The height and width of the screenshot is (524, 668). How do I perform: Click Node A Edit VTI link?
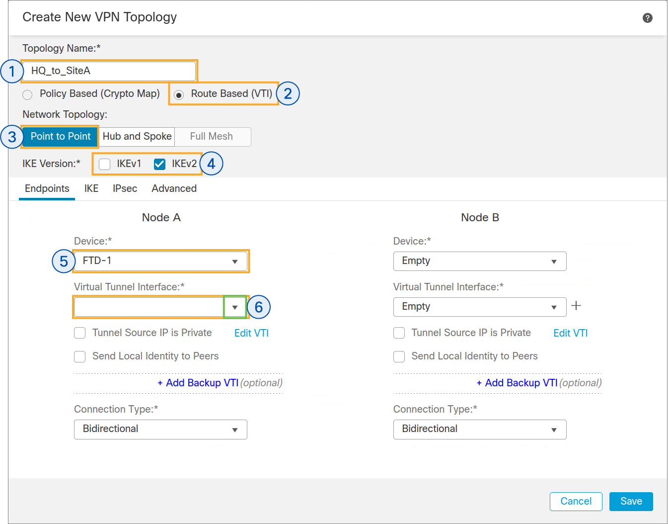(251, 334)
